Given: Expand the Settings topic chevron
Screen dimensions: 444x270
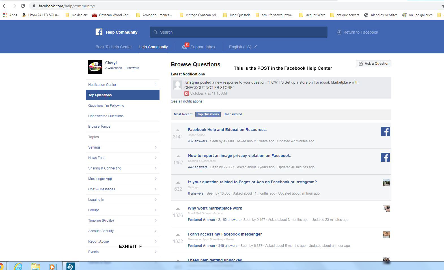Looking at the screenshot, I should (156, 147).
